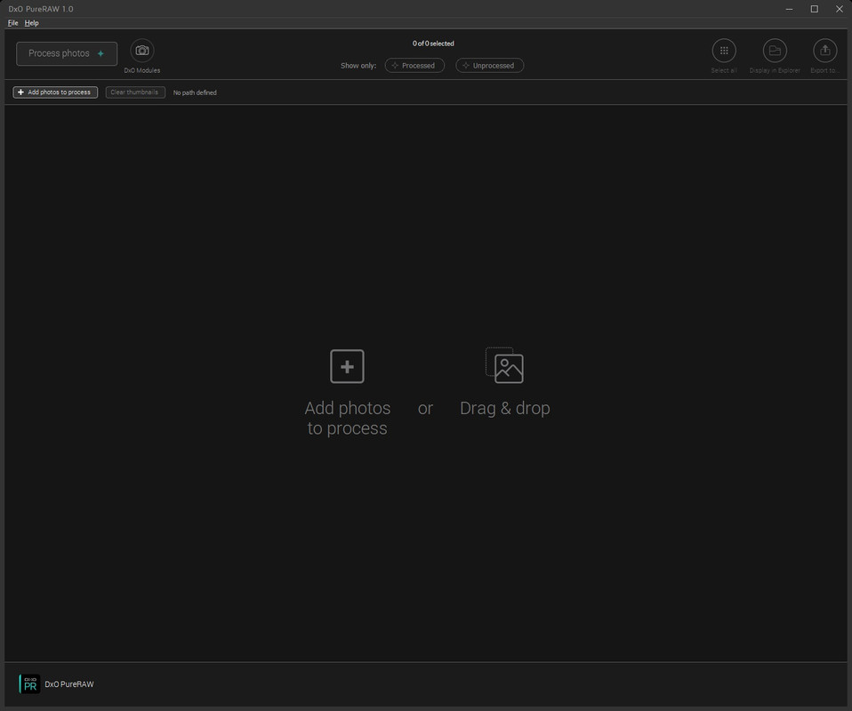Click the DxO PureRAW PR logo

click(29, 683)
